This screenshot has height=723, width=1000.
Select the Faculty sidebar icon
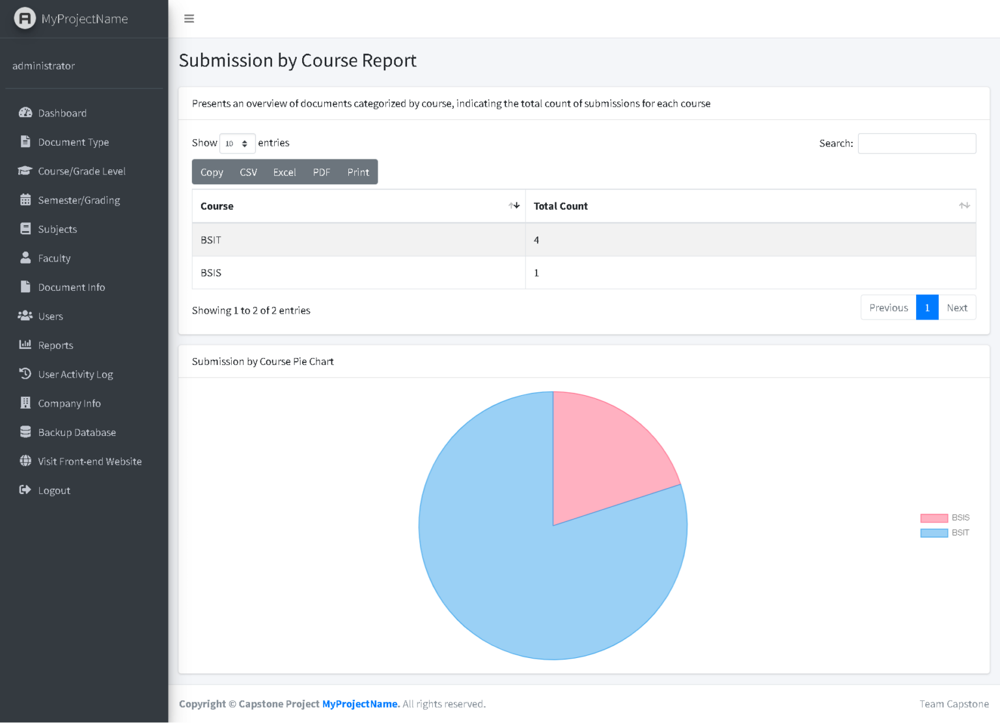click(x=25, y=258)
